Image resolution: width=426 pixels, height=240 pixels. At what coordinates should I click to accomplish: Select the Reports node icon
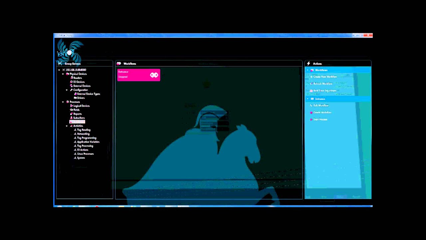(71, 114)
